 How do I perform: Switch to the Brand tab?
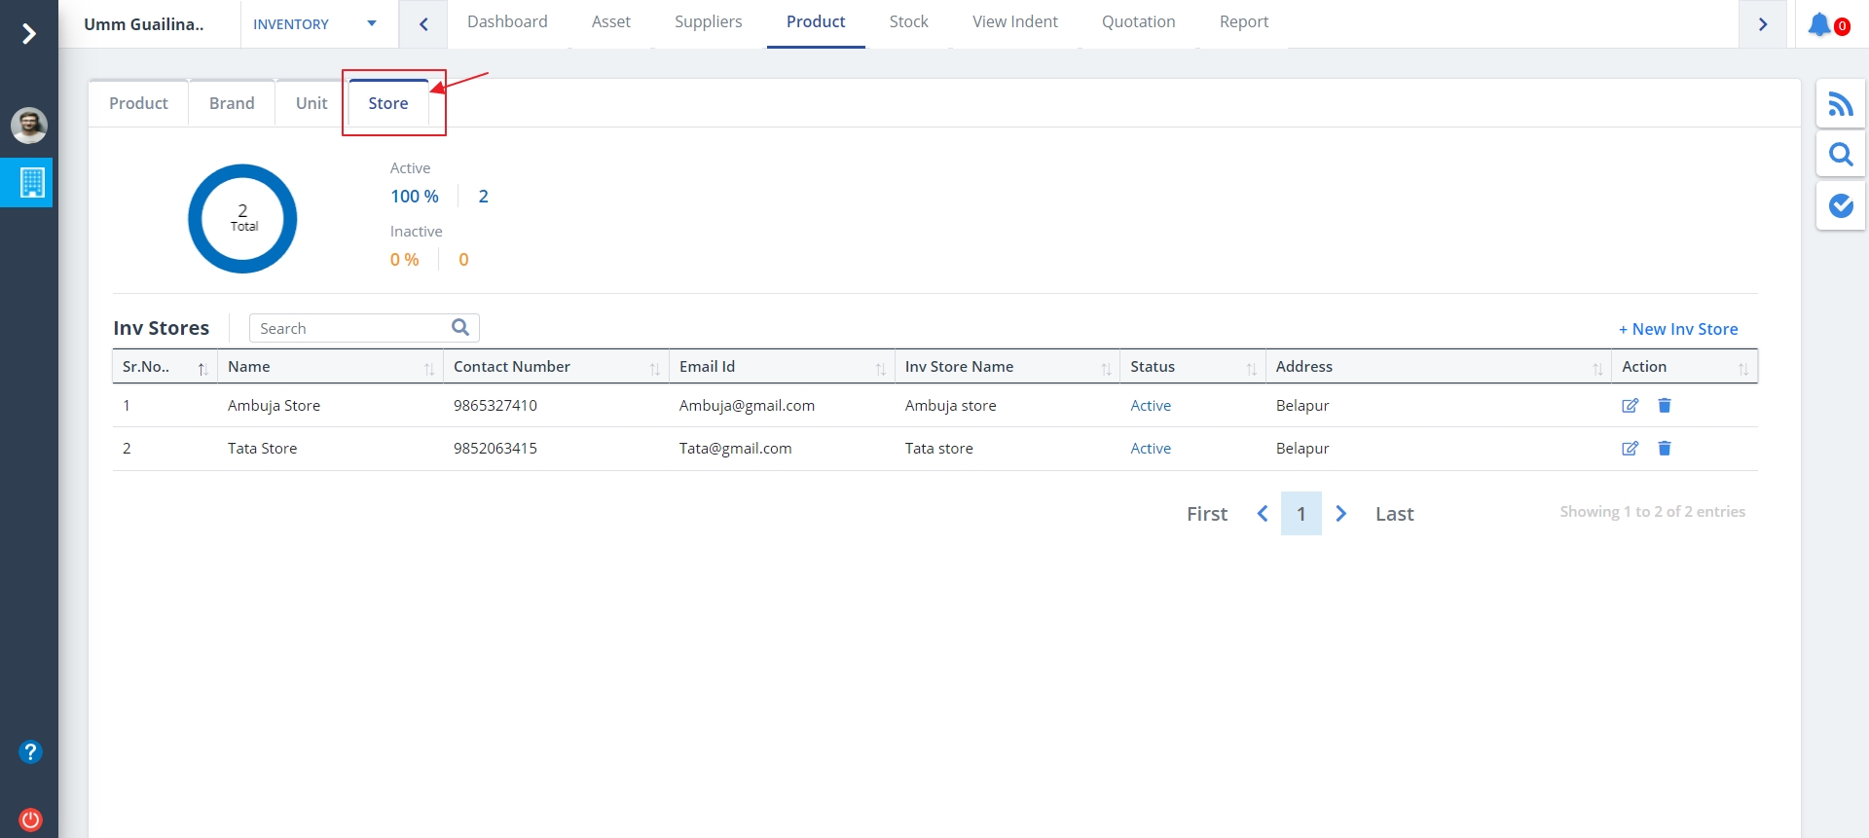click(x=232, y=103)
